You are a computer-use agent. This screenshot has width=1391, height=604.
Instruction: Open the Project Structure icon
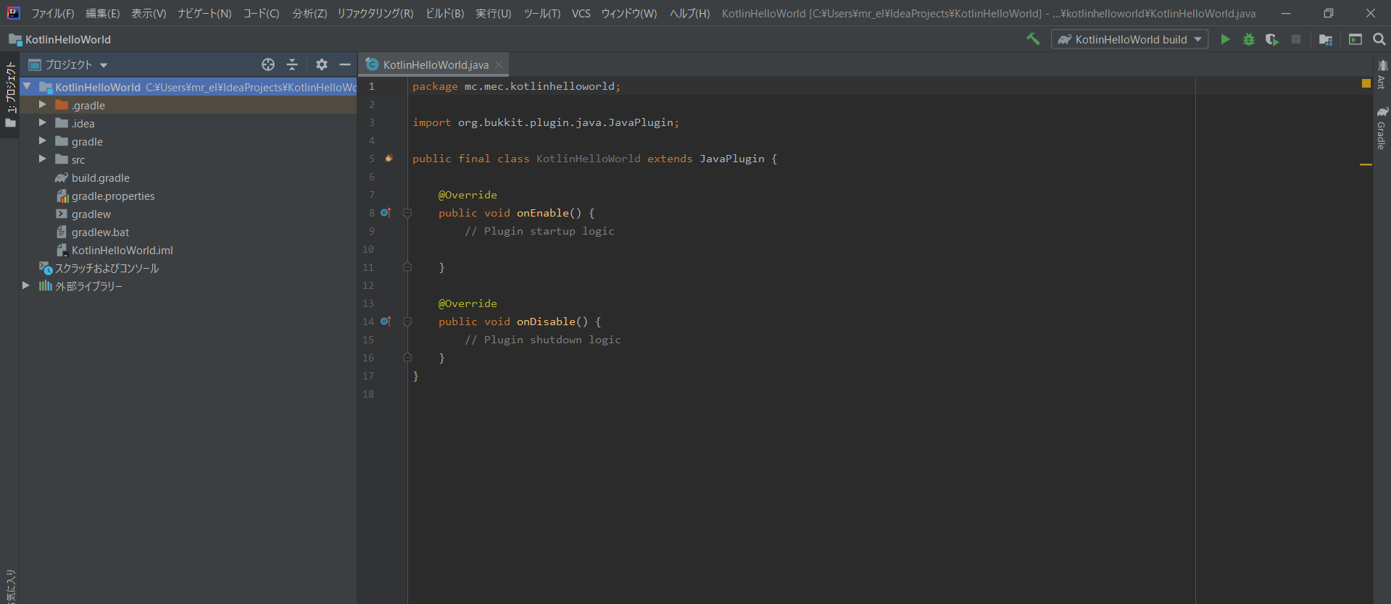(1326, 39)
